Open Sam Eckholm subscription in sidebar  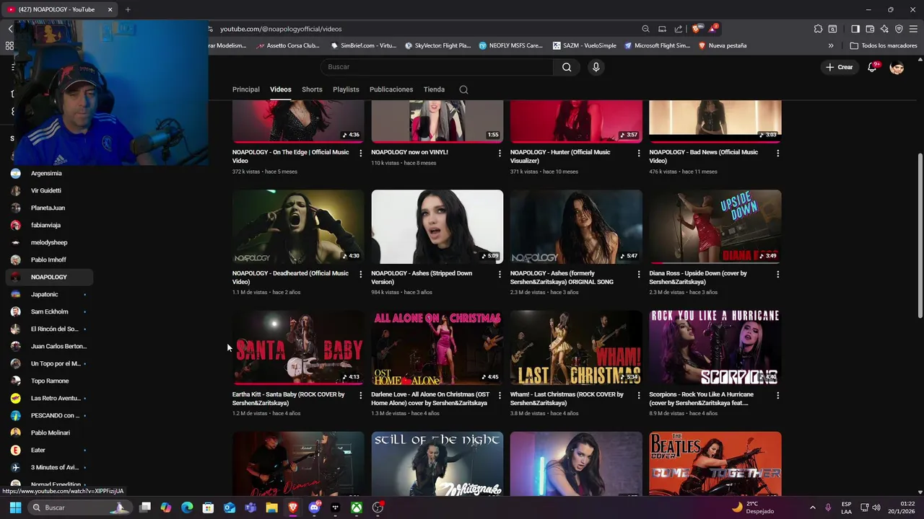[48, 311]
